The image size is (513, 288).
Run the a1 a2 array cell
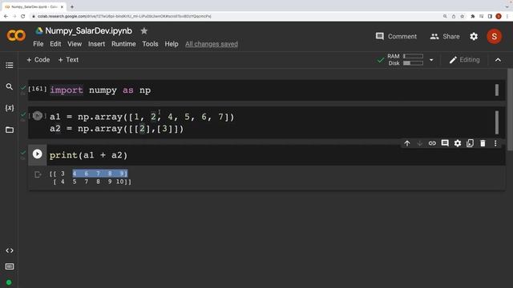[38, 115]
